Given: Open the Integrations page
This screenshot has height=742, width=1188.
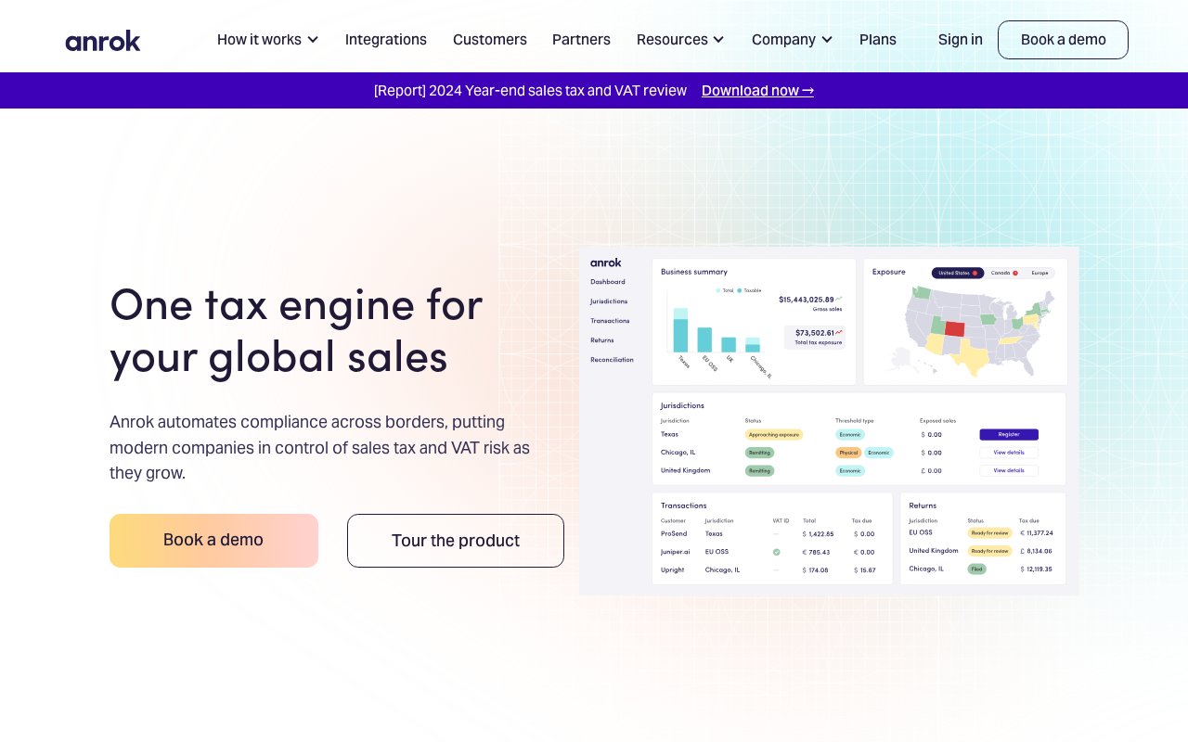Looking at the screenshot, I should click(386, 40).
